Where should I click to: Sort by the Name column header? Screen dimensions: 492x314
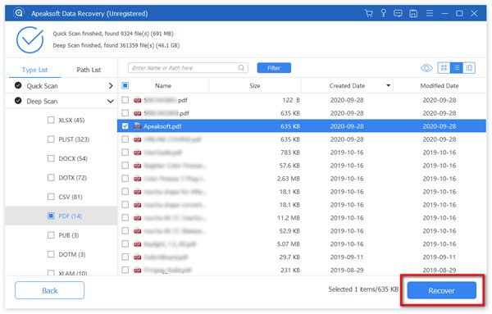point(163,85)
